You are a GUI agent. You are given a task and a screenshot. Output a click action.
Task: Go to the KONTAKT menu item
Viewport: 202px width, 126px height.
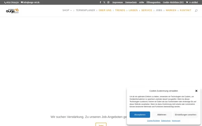point(186,10)
